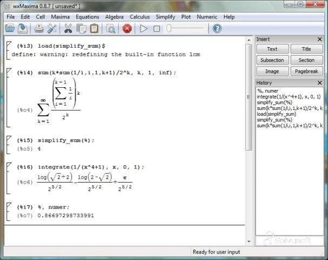Open Help with the question mark icon
This screenshot has height=260, width=328.
point(217,28)
